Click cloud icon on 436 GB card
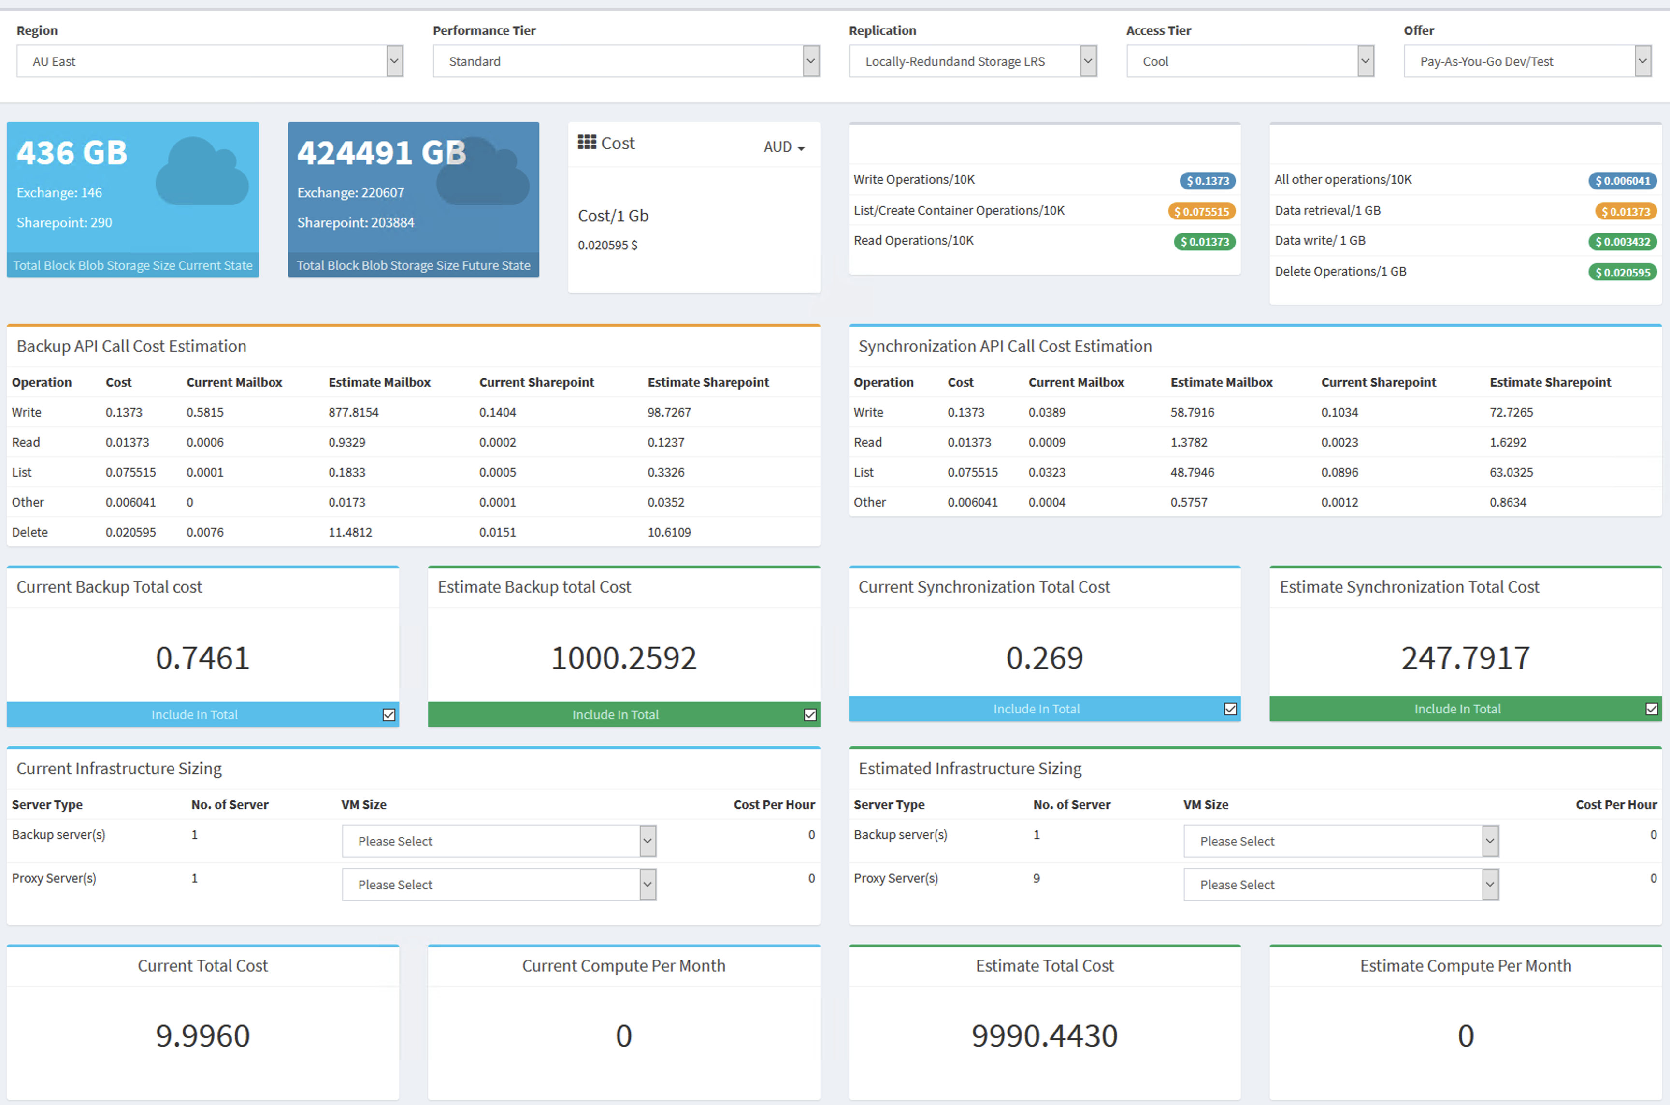Viewport: 1670px width, 1105px height. (x=202, y=171)
